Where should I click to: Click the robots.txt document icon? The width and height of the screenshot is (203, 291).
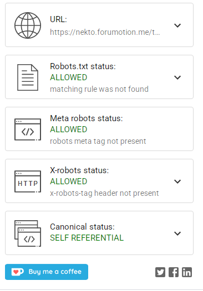(28, 77)
